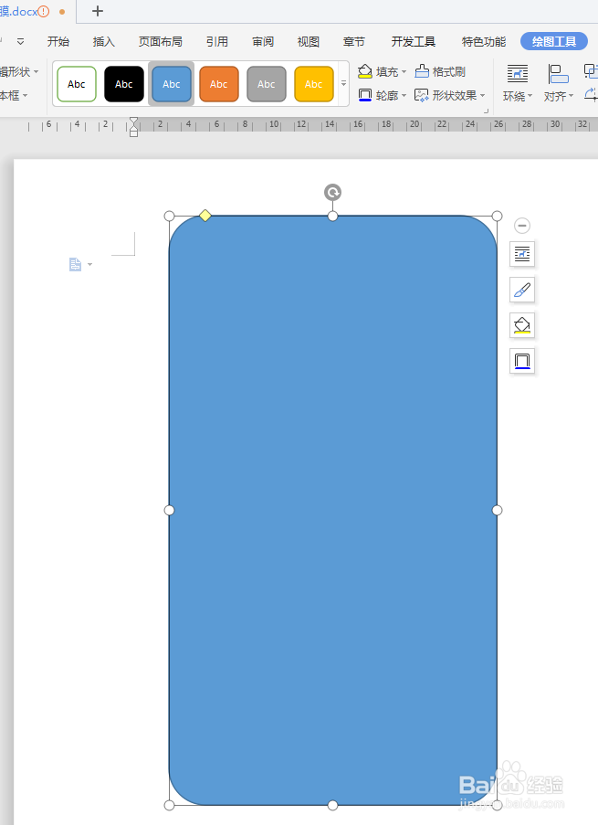Click bottom-left resize handle of shape

pos(169,805)
